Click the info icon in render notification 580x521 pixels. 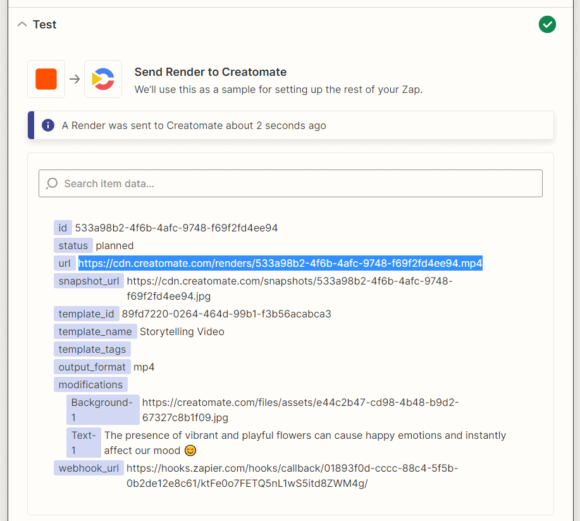(x=48, y=125)
